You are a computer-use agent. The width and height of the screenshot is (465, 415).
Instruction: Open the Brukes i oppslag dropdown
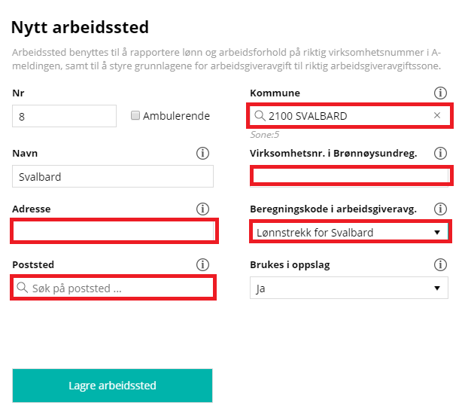coord(349,288)
